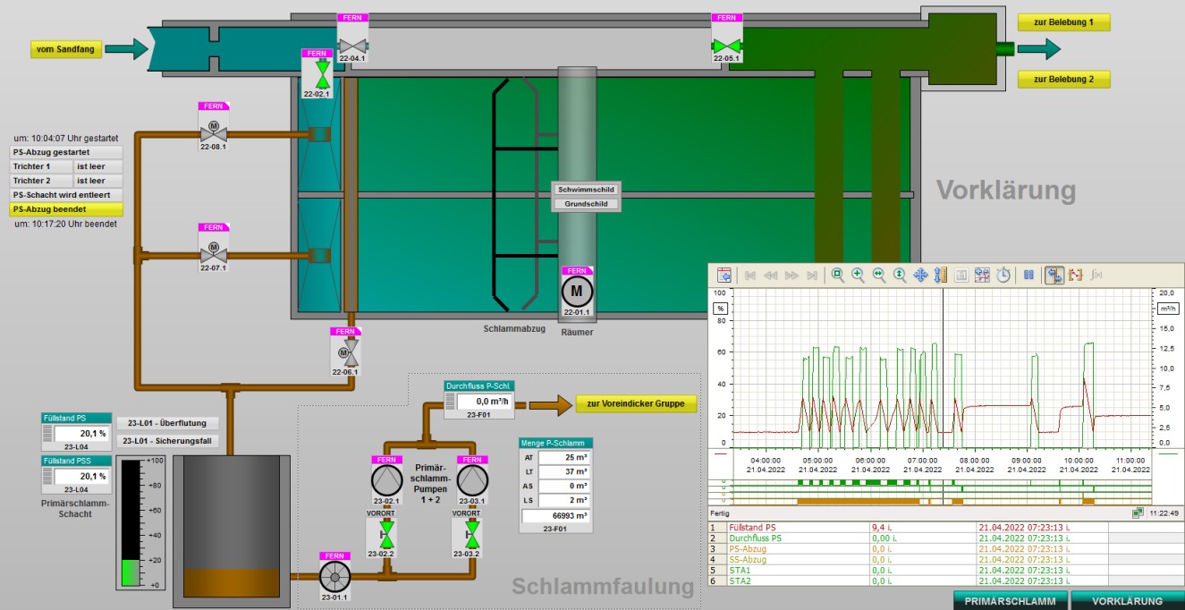Image resolution: width=1185 pixels, height=610 pixels.
Task: Select the zoom time axis icon
Action: (x=879, y=275)
